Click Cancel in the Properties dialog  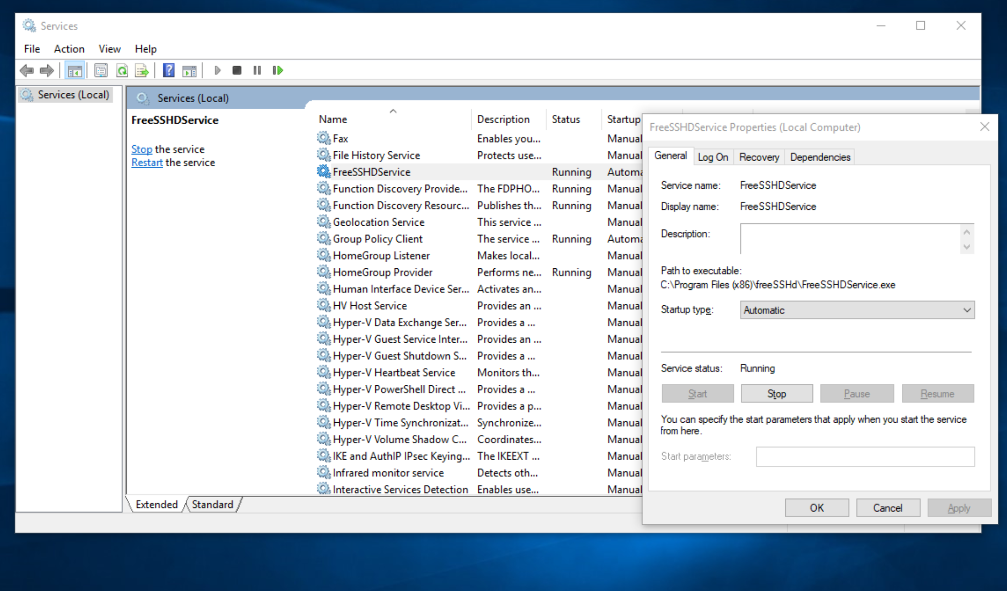pyautogui.click(x=887, y=508)
